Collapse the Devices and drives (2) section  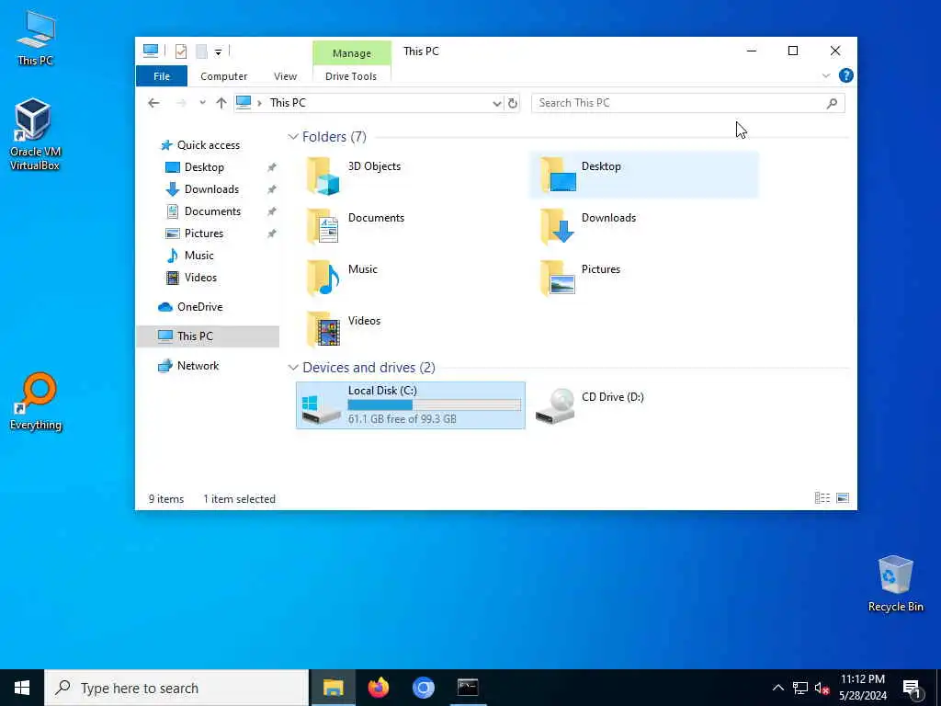(x=293, y=368)
